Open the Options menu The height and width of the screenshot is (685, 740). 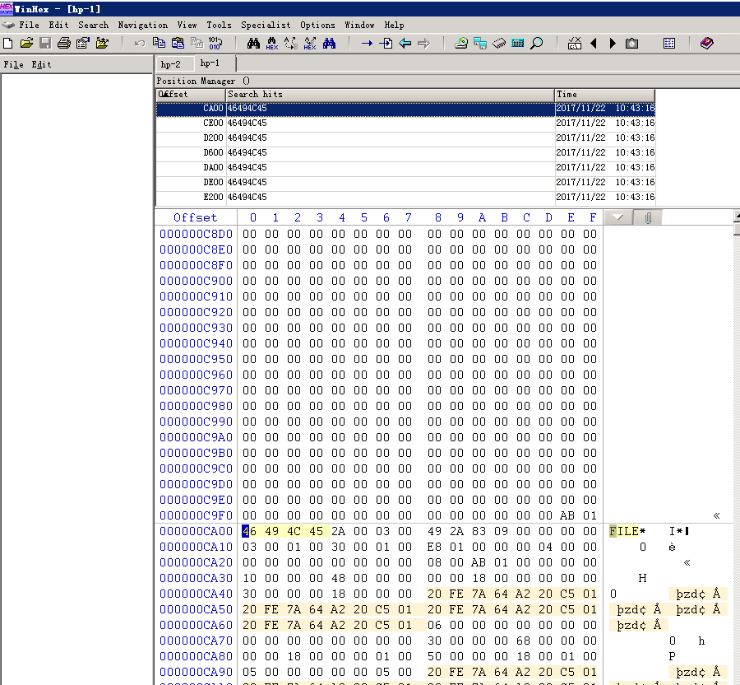pos(317,25)
